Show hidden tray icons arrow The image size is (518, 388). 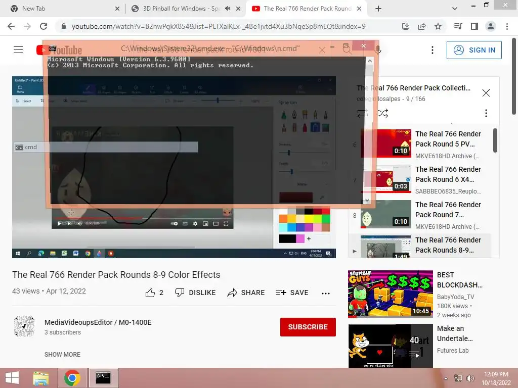tap(446, 378)
